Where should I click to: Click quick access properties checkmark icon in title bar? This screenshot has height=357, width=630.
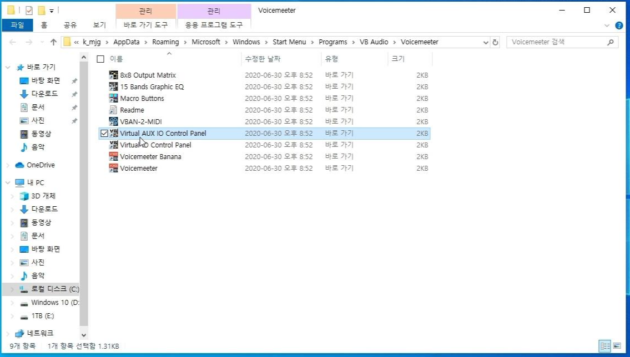(x=29, y=11)
